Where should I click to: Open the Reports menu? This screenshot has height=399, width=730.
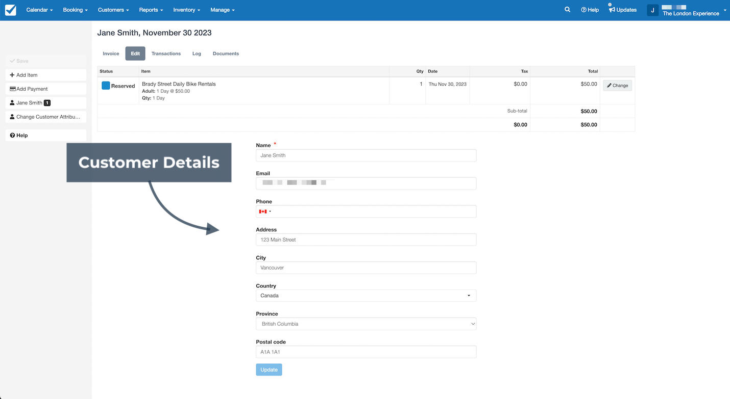tap(151, 10)
